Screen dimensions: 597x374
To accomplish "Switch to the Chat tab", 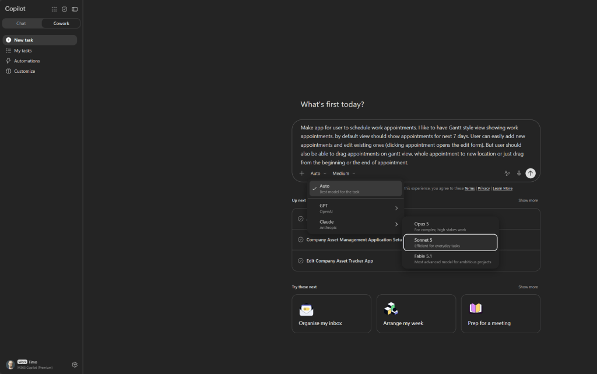I will point(22,23).
